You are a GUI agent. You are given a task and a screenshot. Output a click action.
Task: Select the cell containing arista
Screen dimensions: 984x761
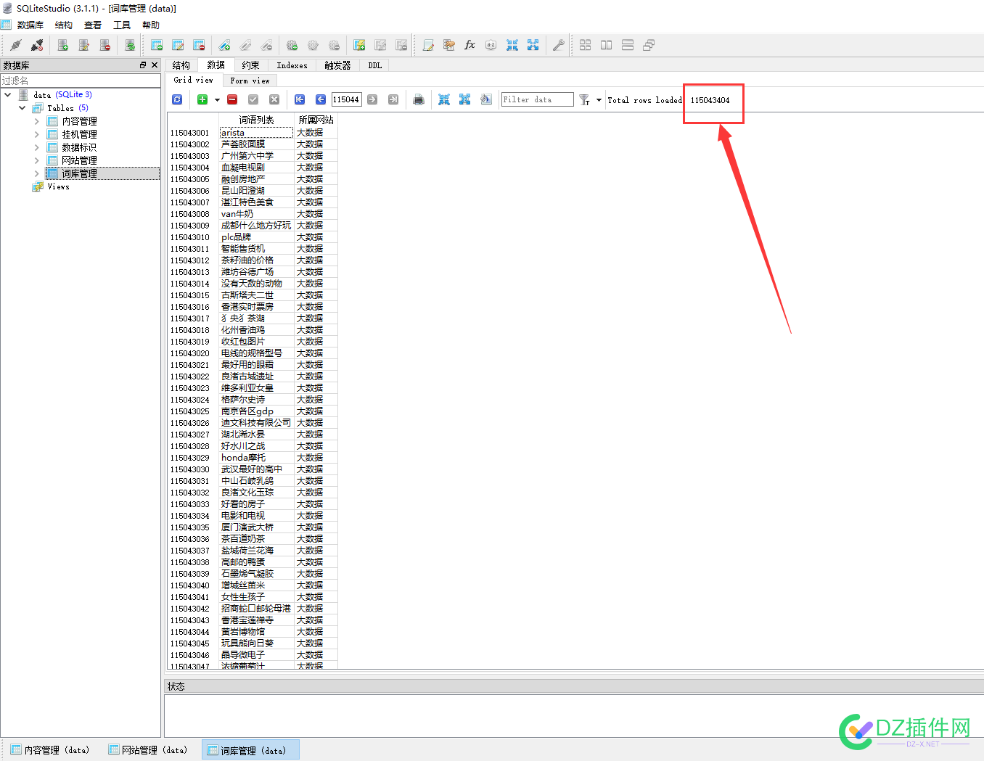(x=257, y=133)
